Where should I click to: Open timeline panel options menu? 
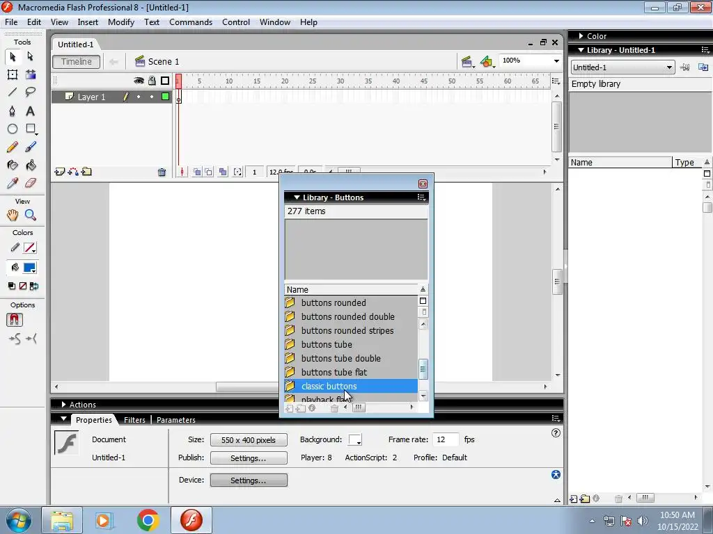pos(556,81)
